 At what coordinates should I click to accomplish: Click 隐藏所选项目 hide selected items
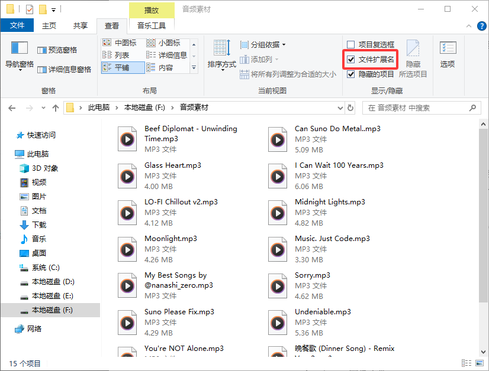(413, 58)
